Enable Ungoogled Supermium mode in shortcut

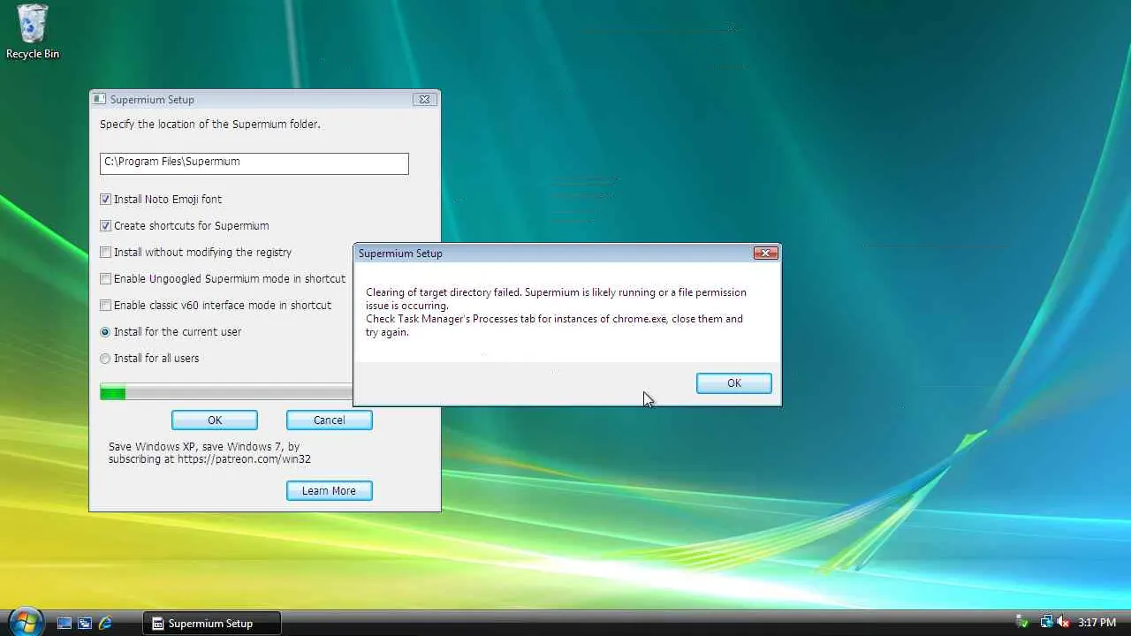106,279
